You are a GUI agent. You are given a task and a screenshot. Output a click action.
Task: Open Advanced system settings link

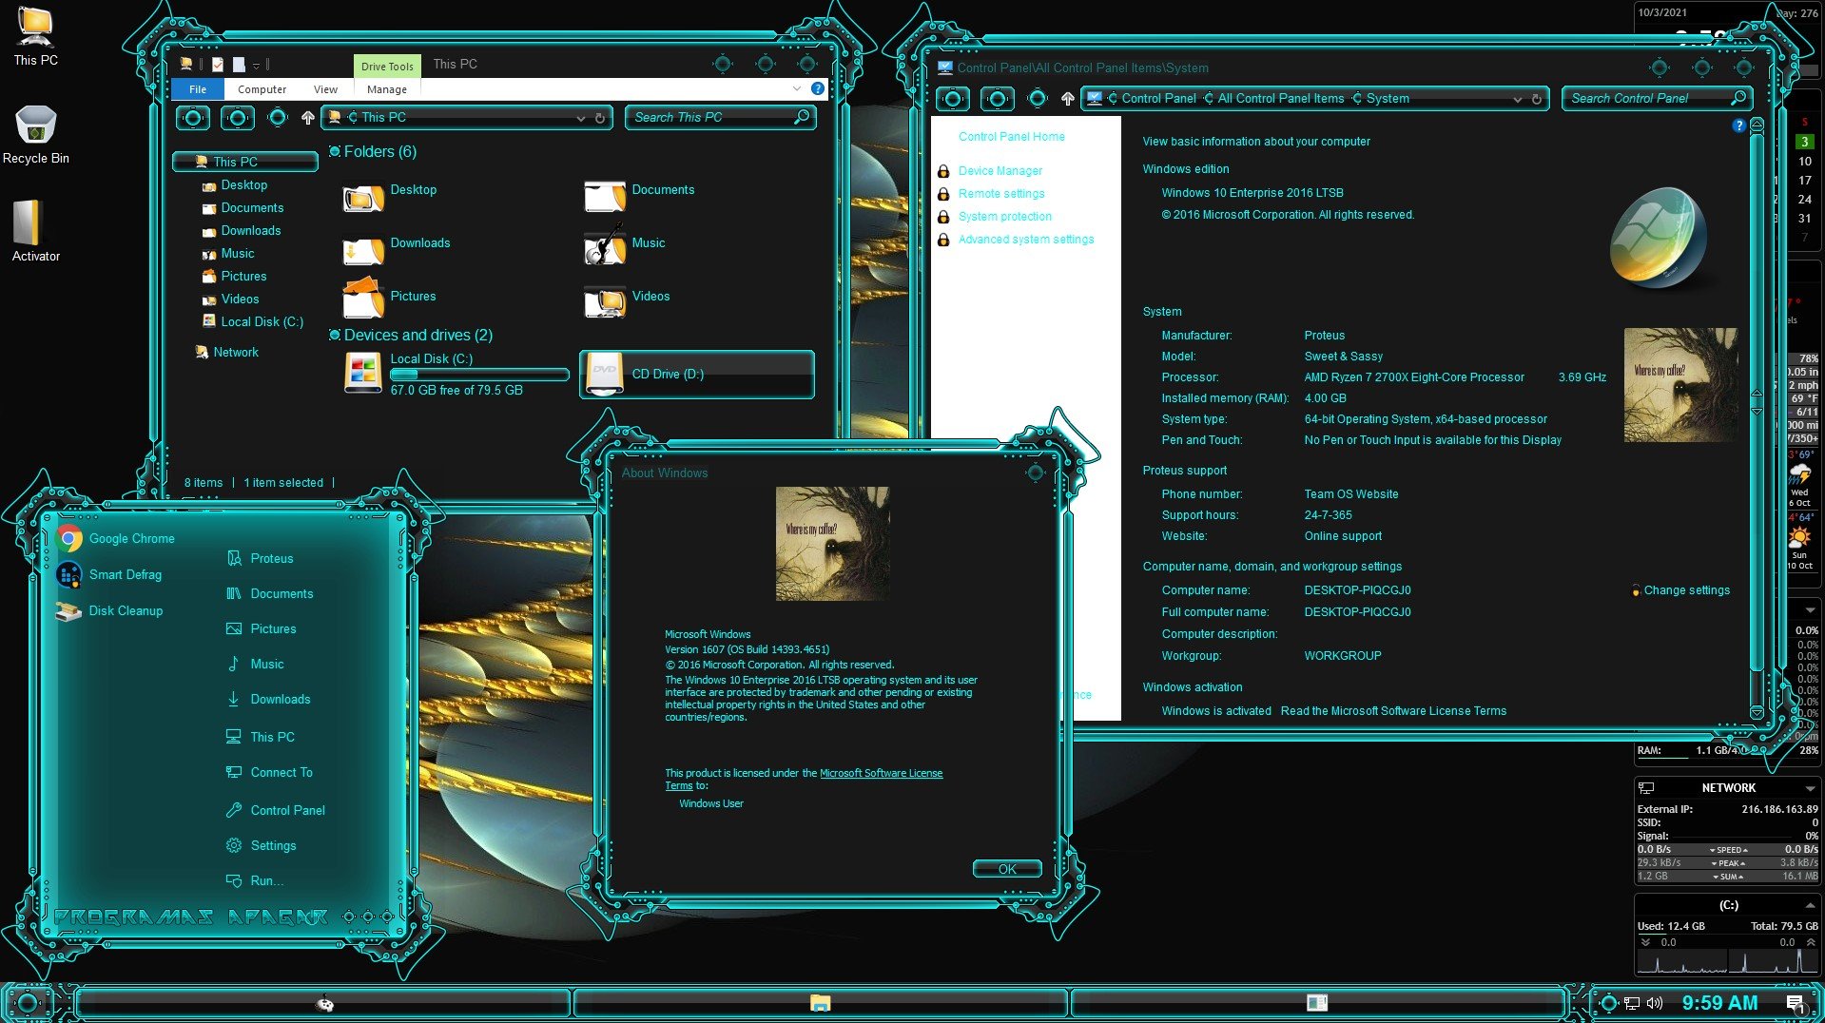pyautogui.click(x=1026, y=239)
